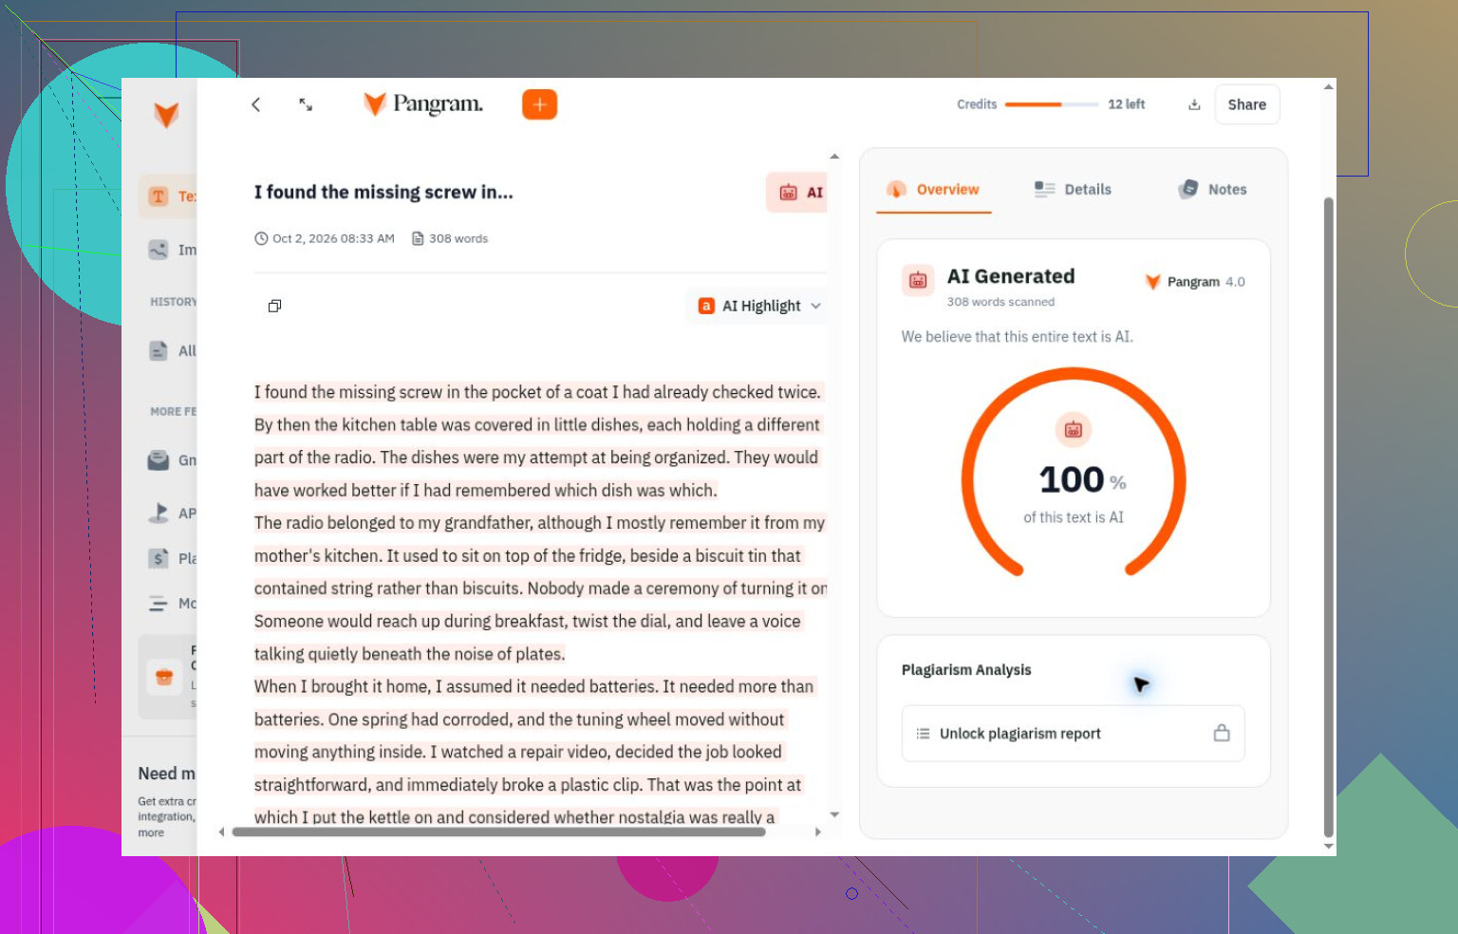Click the document title "I found the missing screw in..."
Image resolution: width=1458 pixels, height=934 pixels.
pos(383,193)
